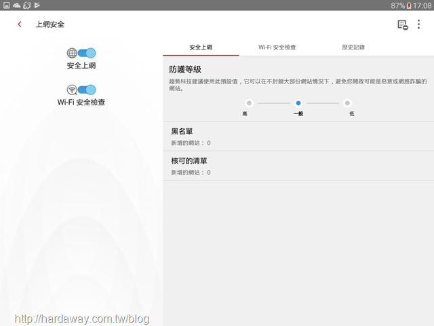Click the Play Store notification icon

point(37,5)
